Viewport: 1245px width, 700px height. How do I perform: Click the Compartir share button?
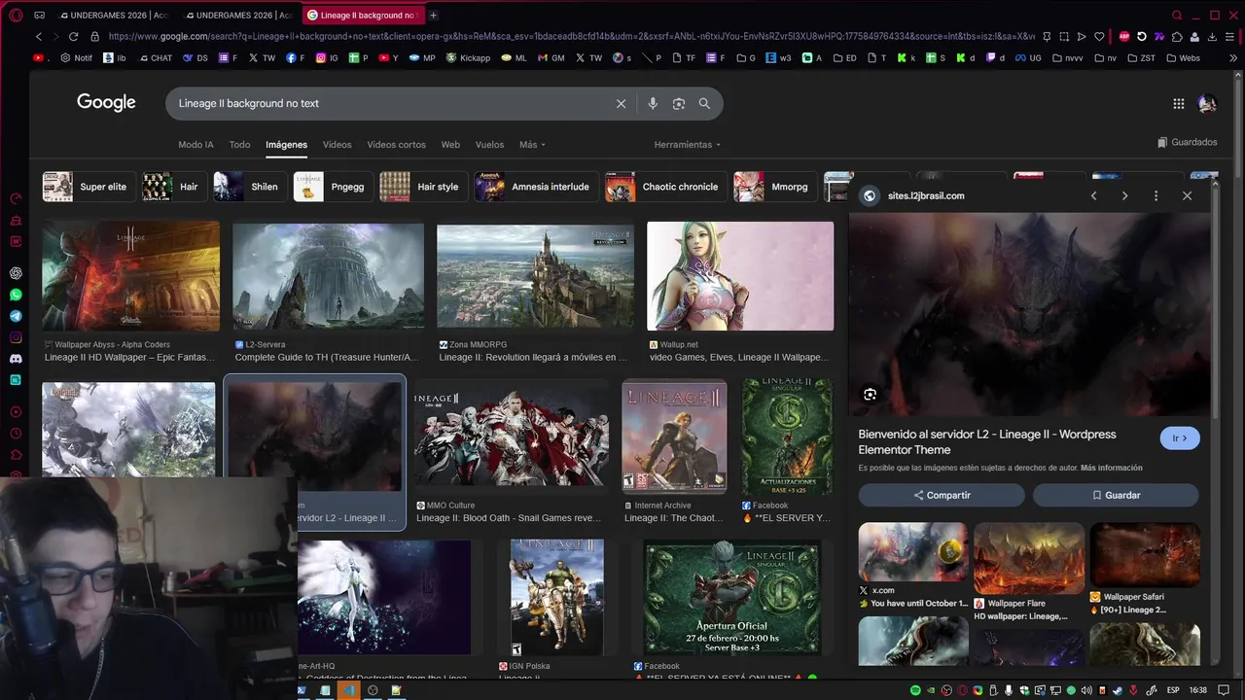942,495
